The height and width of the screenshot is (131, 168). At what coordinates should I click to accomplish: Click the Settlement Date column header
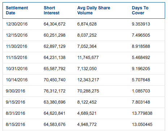coord(17,10)
